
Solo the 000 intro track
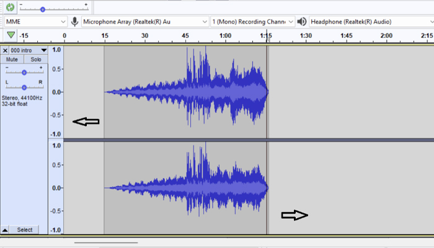36,60
